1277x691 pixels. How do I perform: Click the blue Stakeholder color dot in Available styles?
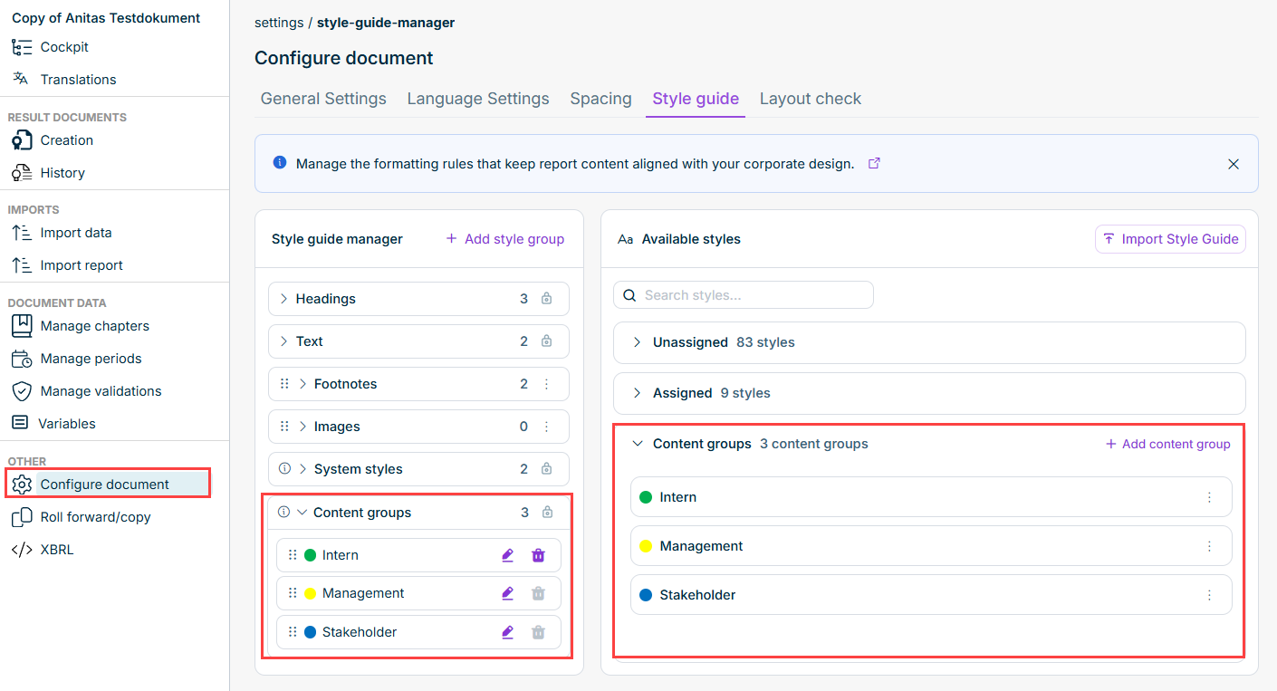(x=646, y=595)
